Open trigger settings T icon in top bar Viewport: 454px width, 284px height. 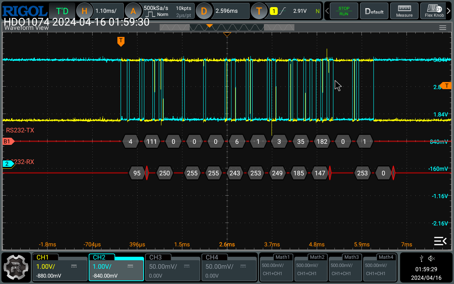(x=259, y=11)
